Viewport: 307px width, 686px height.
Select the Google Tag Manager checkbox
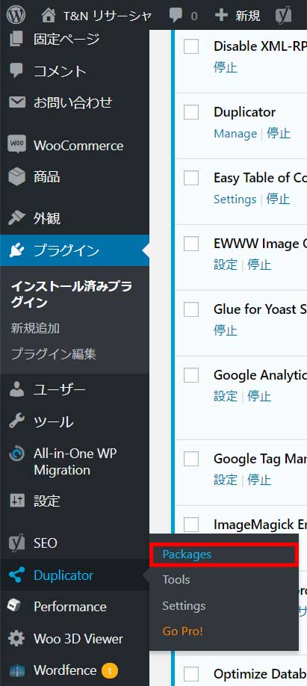tap(191, 459)
